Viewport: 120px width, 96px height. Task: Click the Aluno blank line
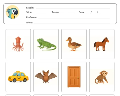tap(72, 23)
